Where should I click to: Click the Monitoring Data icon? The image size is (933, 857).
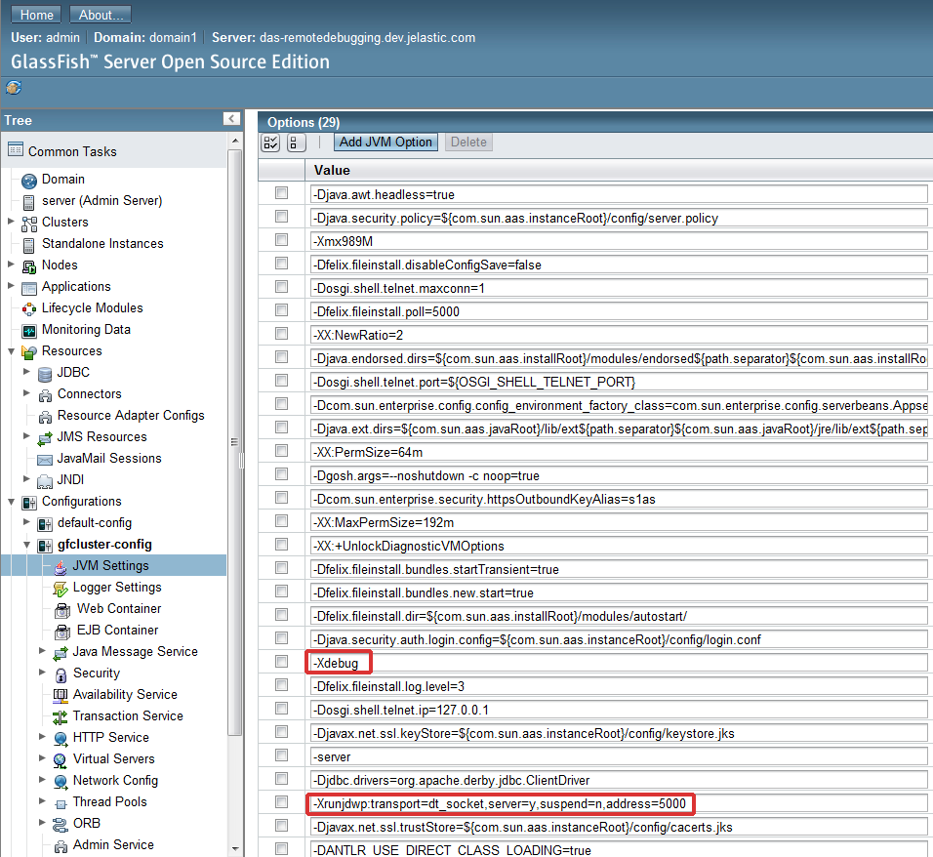pyautogui.click(x=28, y=331)
